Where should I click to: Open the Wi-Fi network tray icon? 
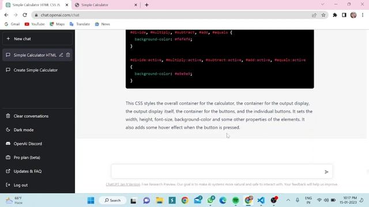coord(319,200)
